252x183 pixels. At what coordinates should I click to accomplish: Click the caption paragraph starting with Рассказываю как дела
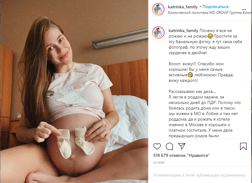(205, 113)
